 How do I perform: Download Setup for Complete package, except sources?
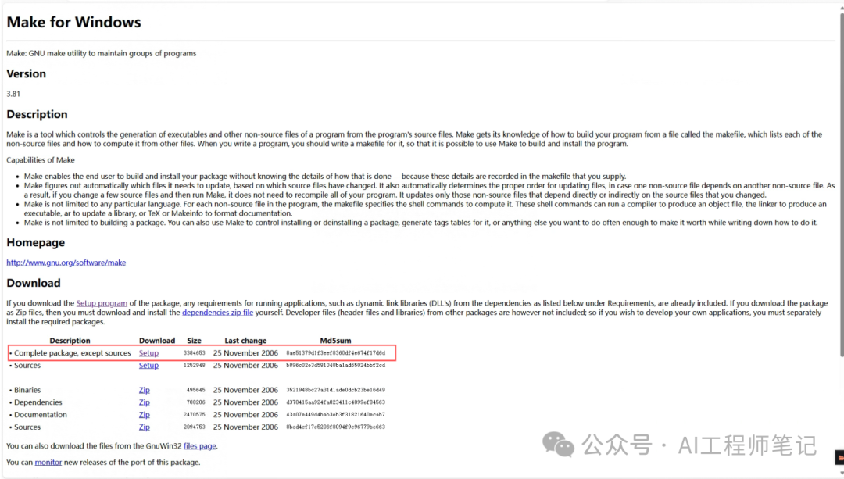tap(148, 353)
